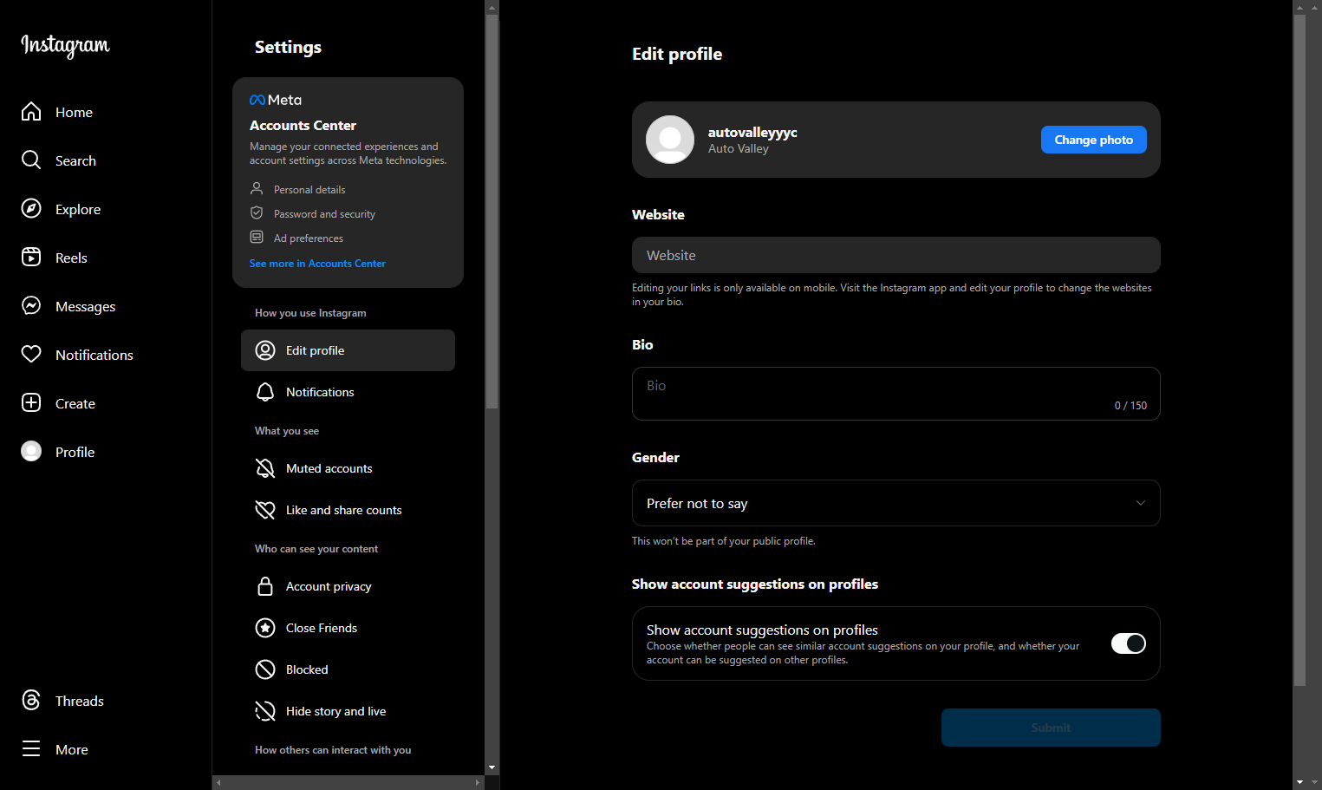Open Account privacy label in settings

329,586
